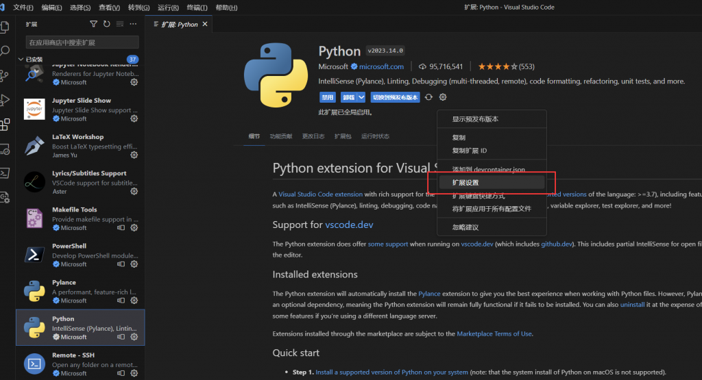This screenshot has height=380, width=702.
Task: Refresh the extensions list
Action: pos(106,24)
